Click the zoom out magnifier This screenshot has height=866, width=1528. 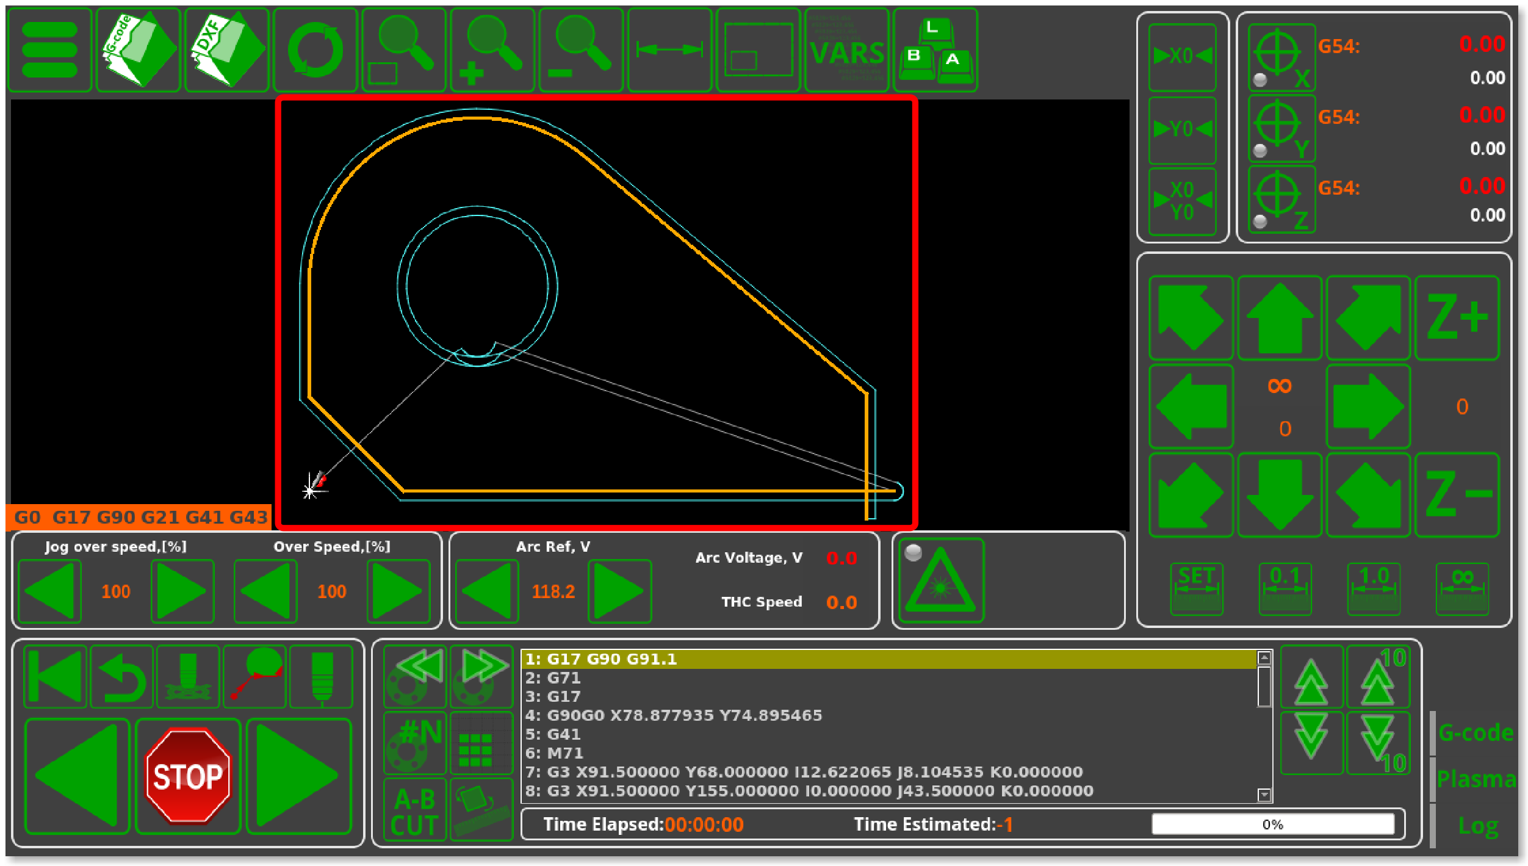click(x=580, y=50)
